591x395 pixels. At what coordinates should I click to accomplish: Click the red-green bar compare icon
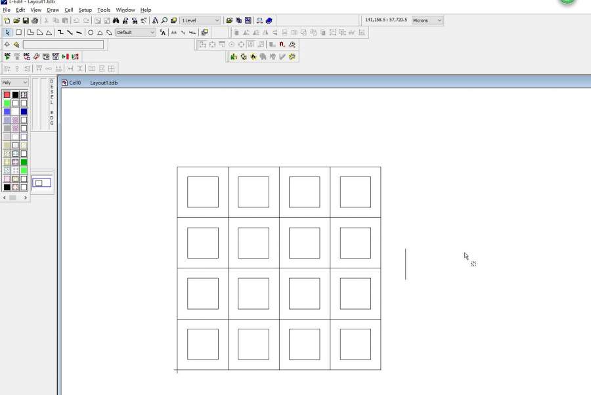(x=65, y=56)
